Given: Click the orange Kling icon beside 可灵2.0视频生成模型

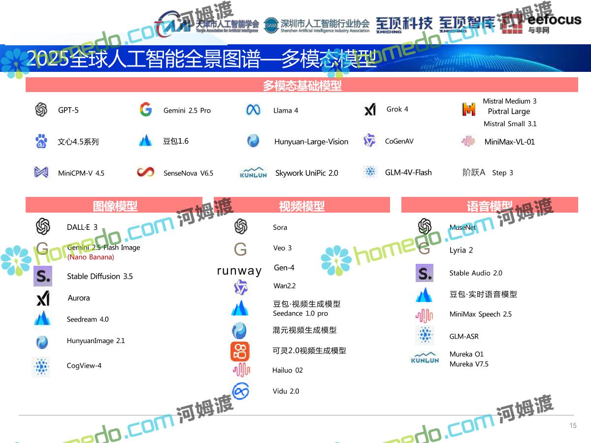Looking at the screenshot, I should coord(240,351).
